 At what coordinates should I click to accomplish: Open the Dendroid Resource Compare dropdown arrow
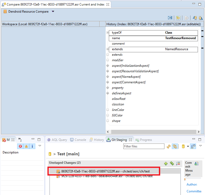coord(53,12)
